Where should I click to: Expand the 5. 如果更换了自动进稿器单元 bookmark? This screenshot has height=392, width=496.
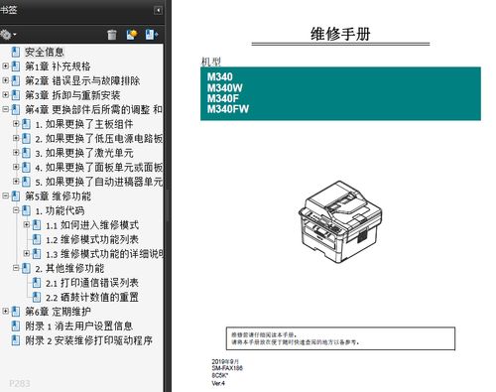click(x=16, y=182)
